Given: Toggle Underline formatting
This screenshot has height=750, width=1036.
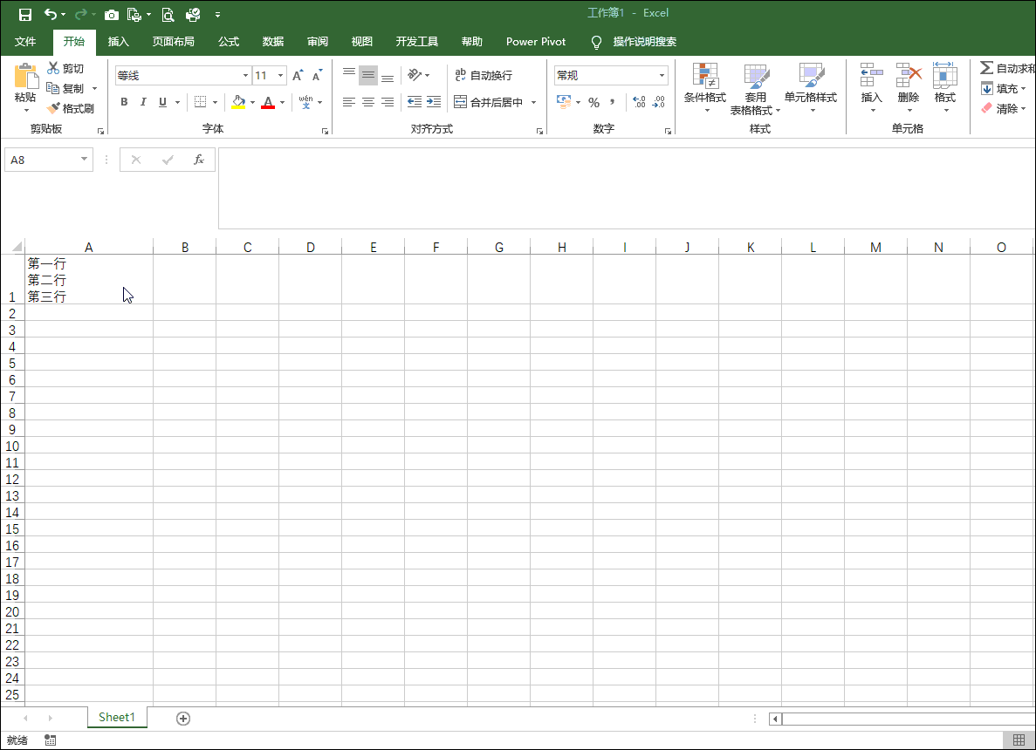Looking at the screenshot, I should click(162, 102).
